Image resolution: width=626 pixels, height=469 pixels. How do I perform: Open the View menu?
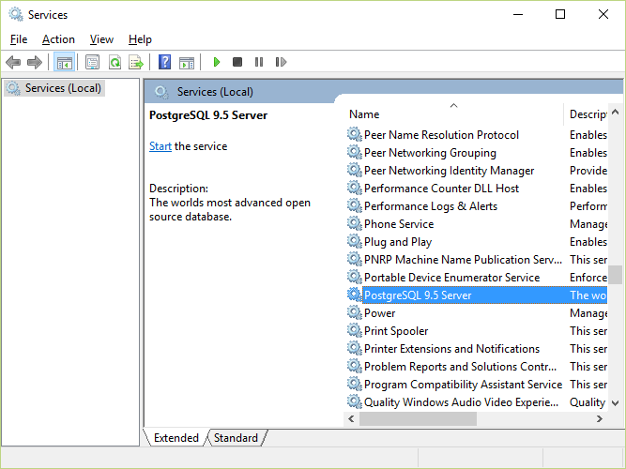(x=101, y=39)
